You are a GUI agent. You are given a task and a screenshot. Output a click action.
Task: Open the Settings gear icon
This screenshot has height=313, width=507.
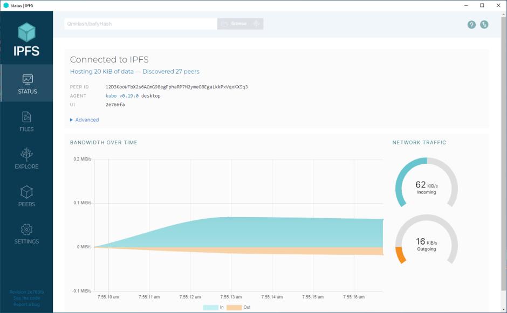(26, 229)
